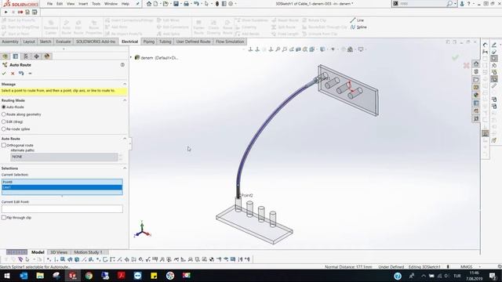Expand the denem assembly tree node
Viewport: 502px width, 282px height.
tap(131, 57)
